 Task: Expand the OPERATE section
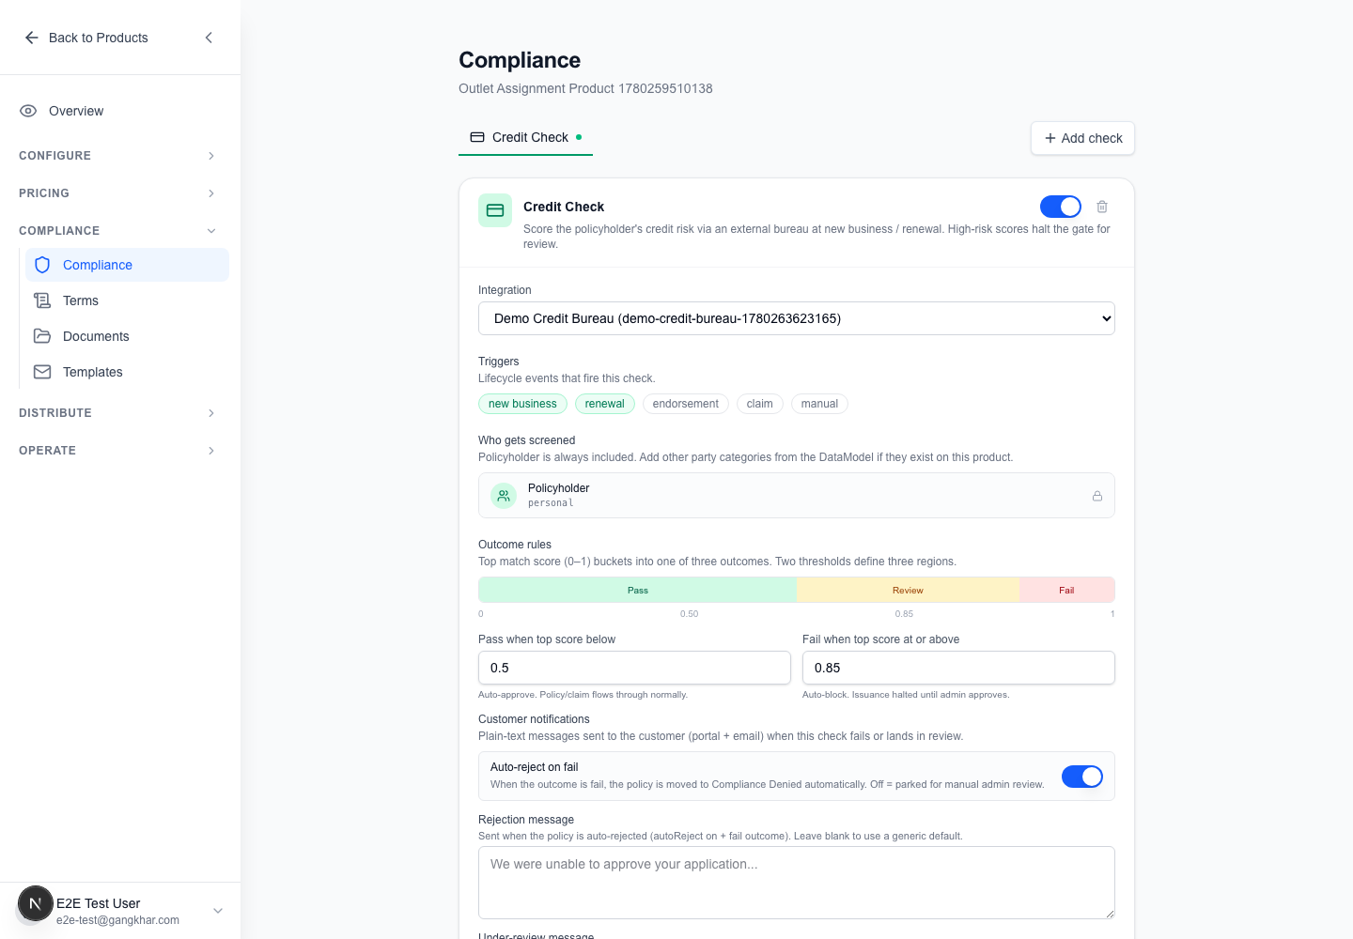pos(118,451)
